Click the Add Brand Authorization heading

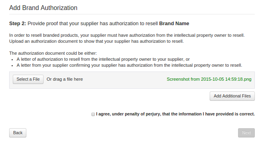[43, 8]
